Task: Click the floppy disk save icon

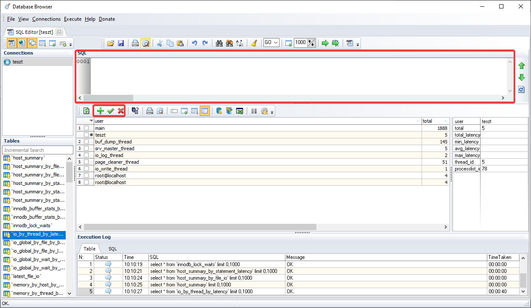Action: pos(121,43)
